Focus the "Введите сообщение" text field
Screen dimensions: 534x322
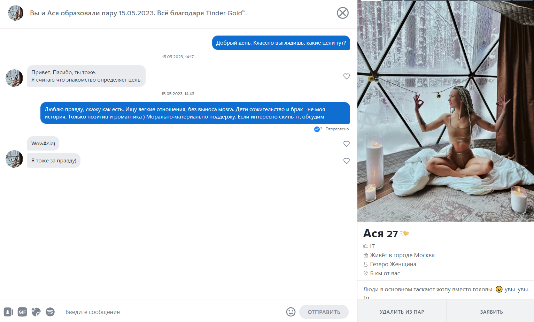[172, 312]
